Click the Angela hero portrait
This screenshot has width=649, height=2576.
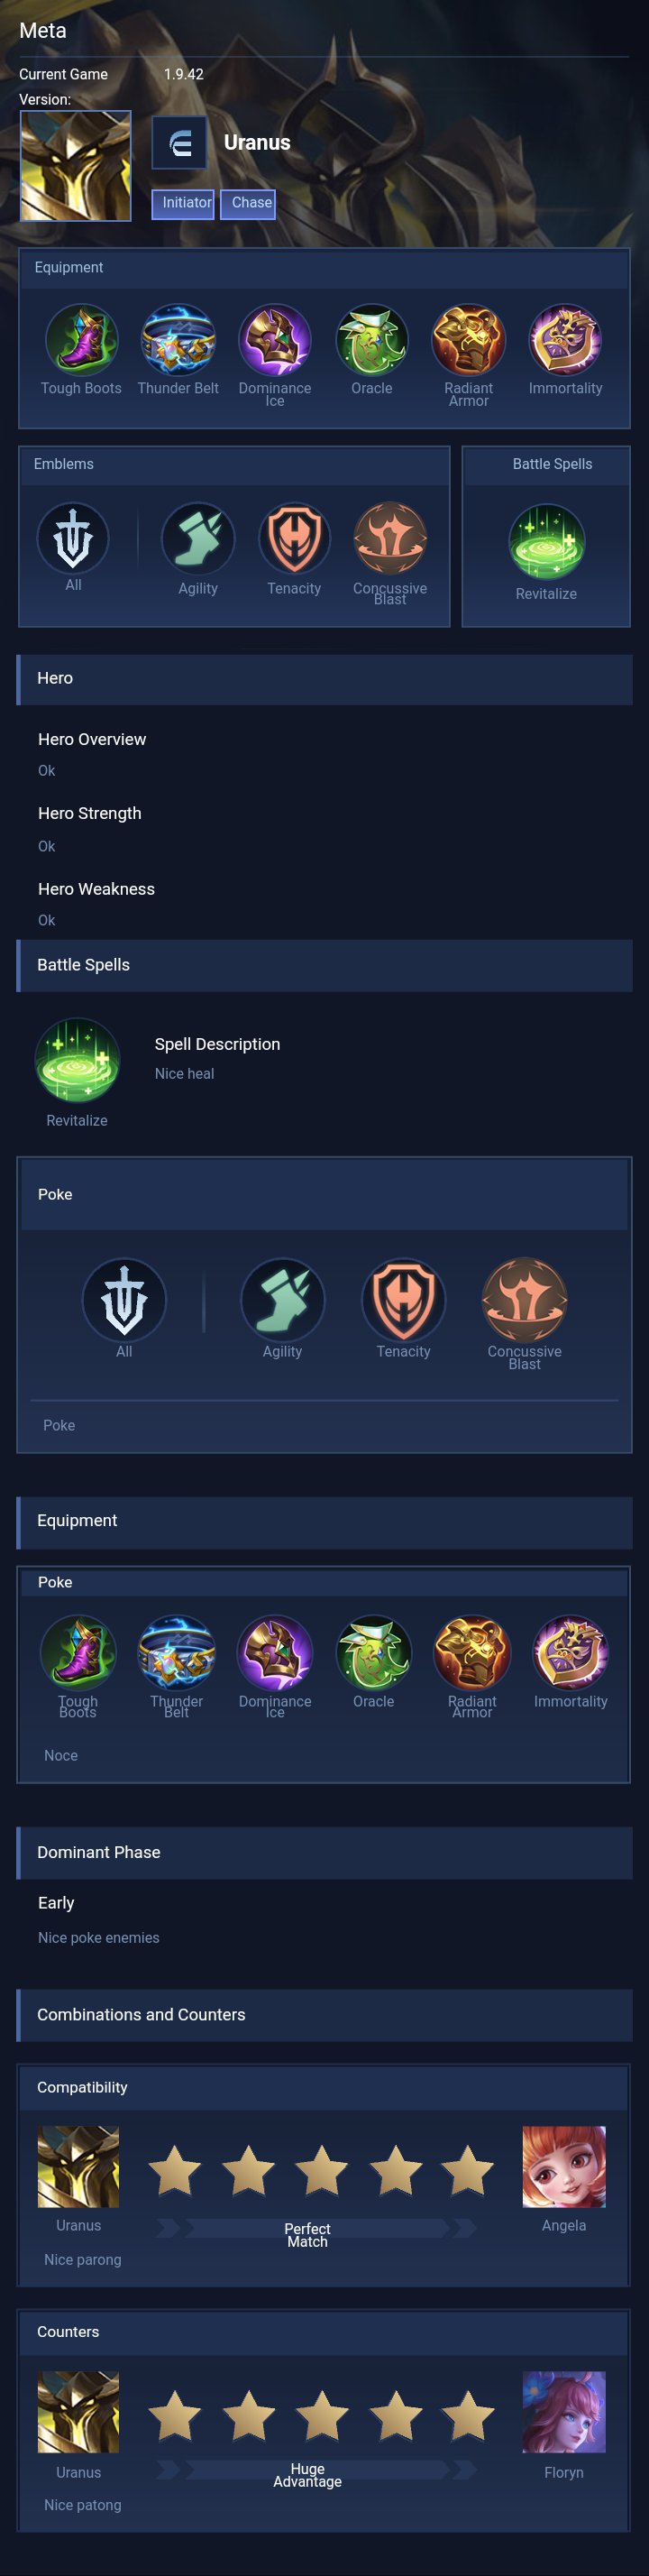tap(564, 2167)
